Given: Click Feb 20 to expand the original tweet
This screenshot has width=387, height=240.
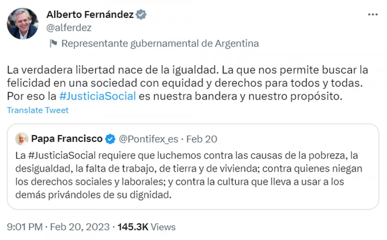Looking at the screenshot, I should point(202,139).
